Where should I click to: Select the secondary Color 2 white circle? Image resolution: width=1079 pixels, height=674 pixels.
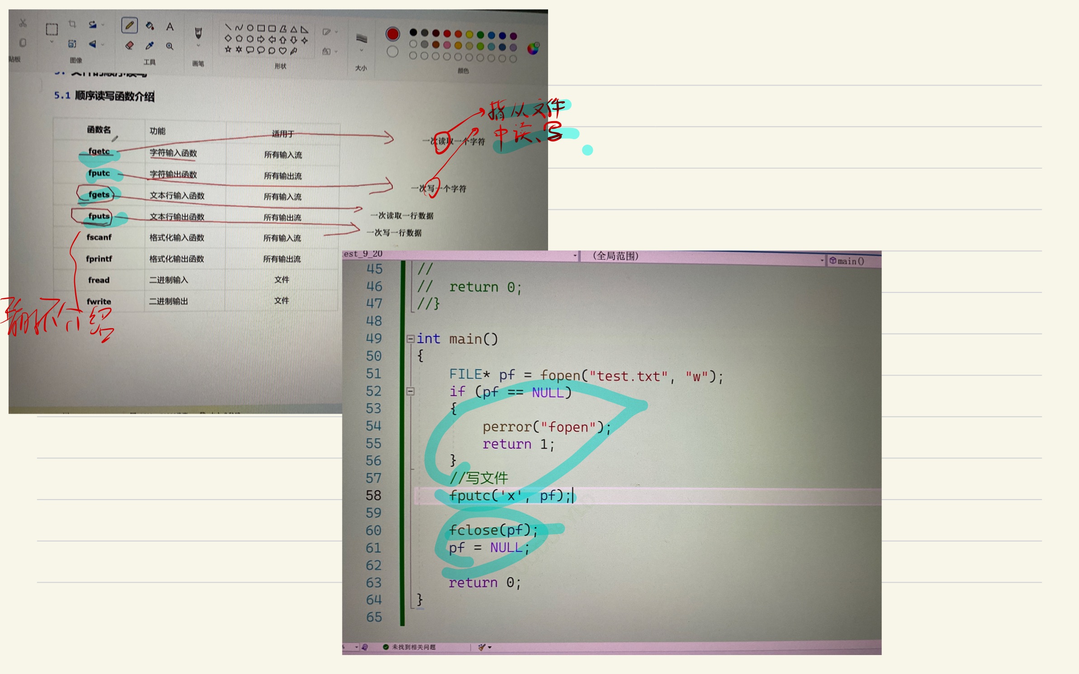point(393,52)
